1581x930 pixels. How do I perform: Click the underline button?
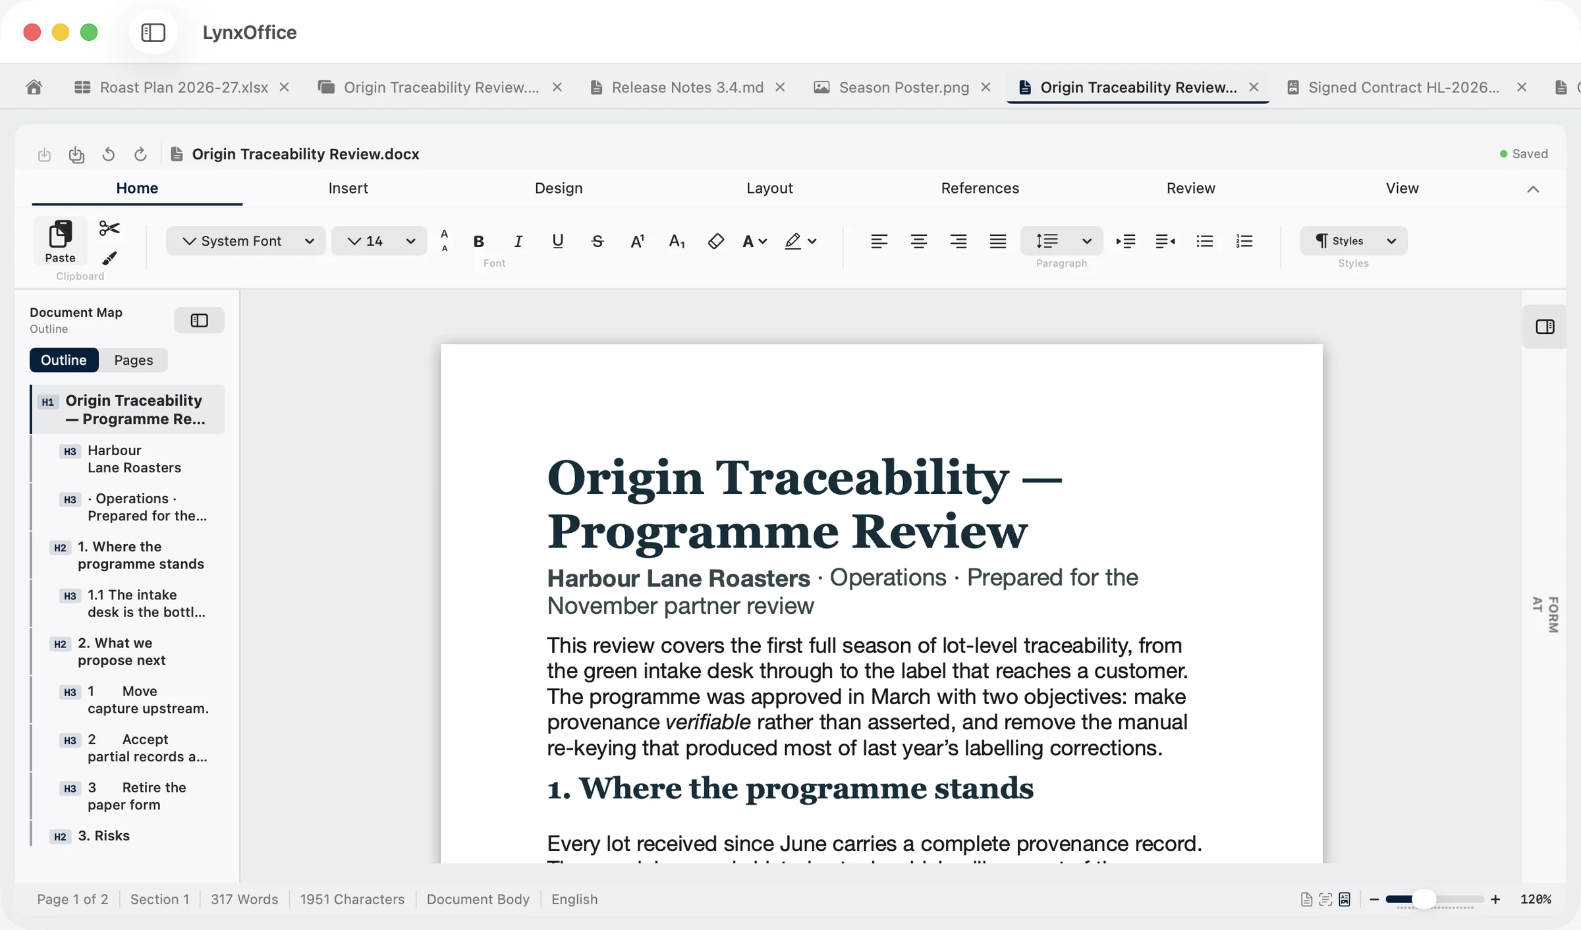[558, 241]
